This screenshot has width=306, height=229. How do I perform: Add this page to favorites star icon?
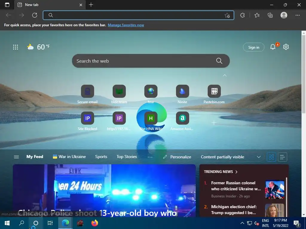pos(227,16)
